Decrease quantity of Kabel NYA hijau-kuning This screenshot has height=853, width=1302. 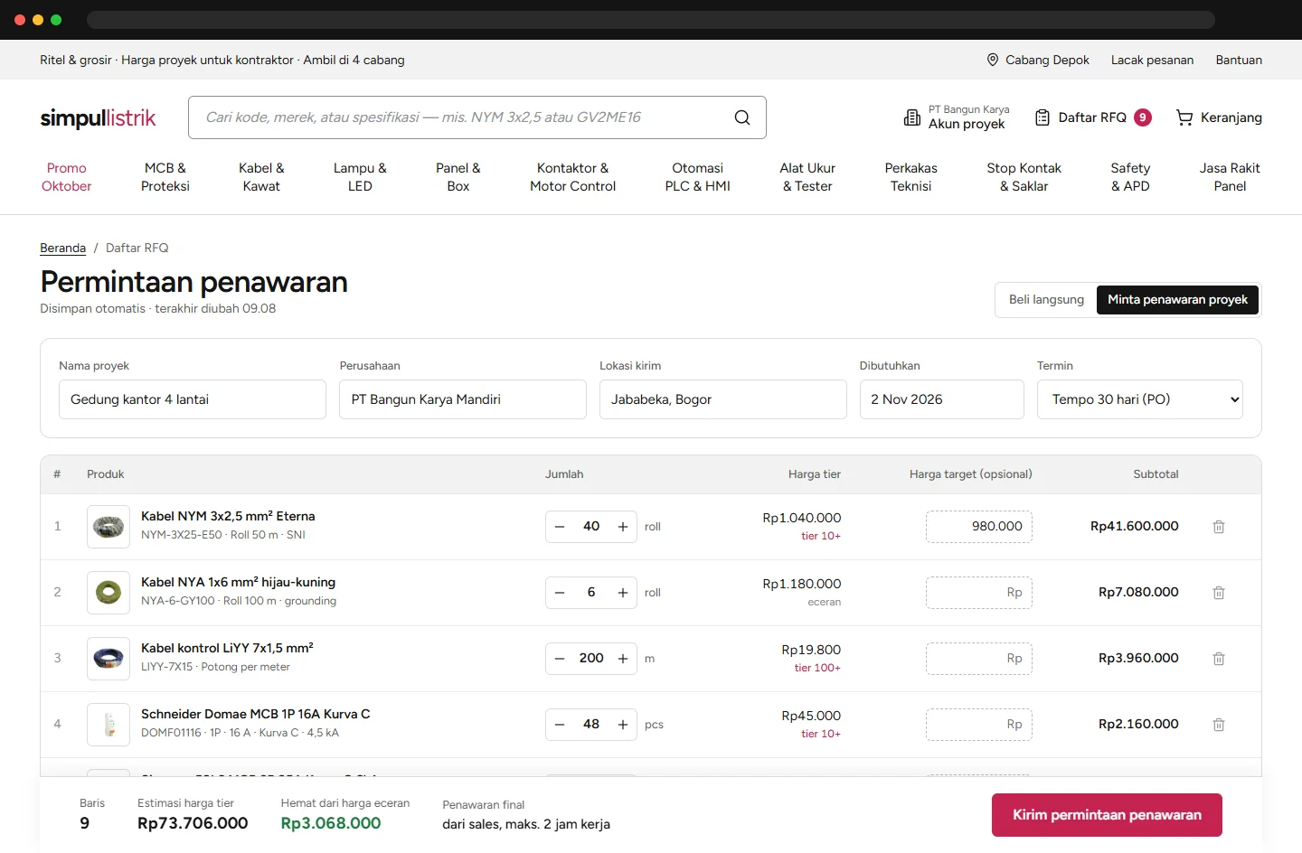[560, 593]
